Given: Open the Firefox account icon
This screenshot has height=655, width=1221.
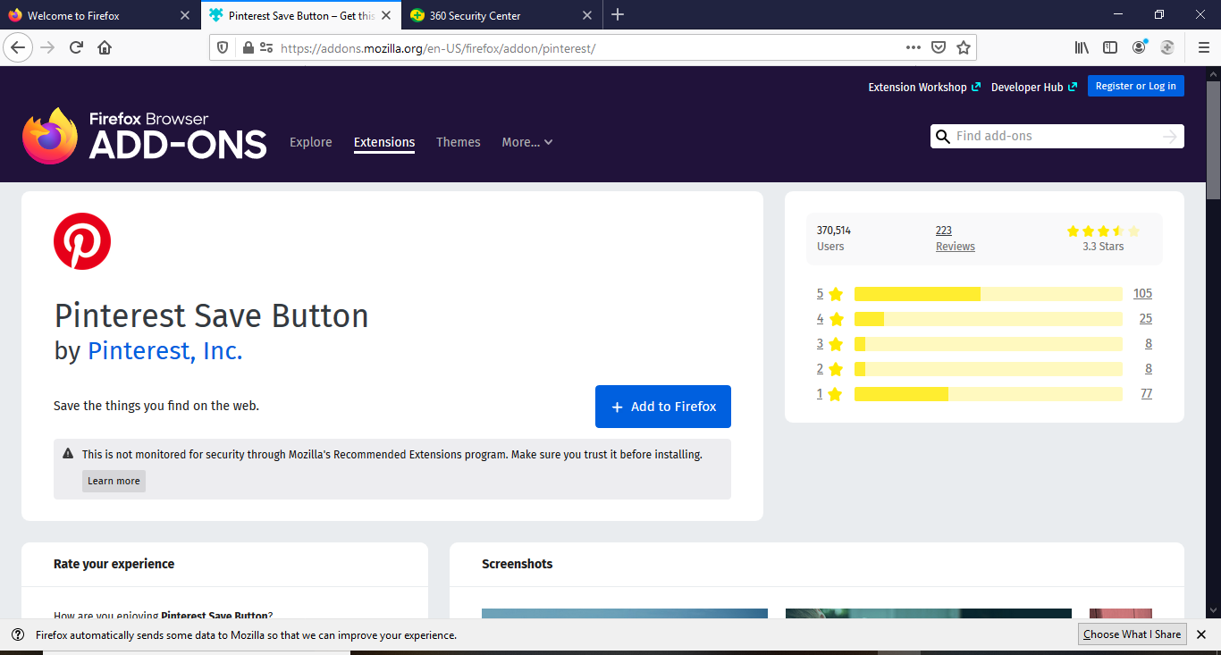Looking at the screenshot, I should 1139,48.
